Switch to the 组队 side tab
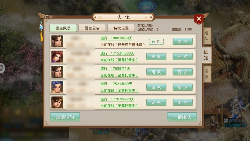This screenshot has width=250, height=141. (x=207, y=36)
